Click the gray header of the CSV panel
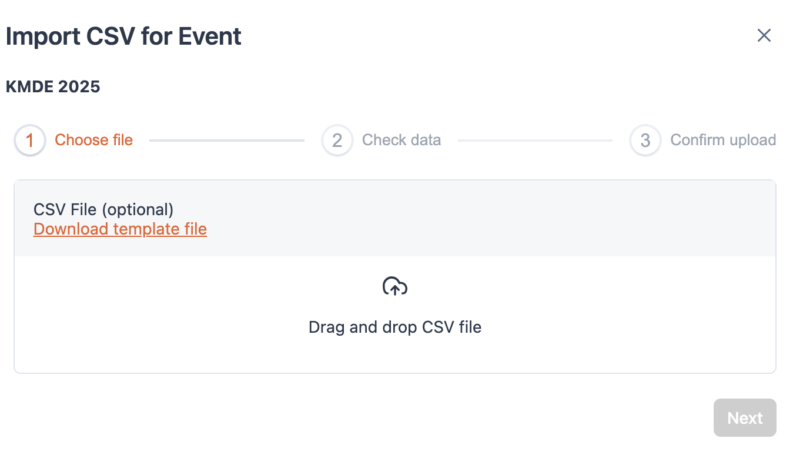803x455 pixels. [x=395, y=218]
